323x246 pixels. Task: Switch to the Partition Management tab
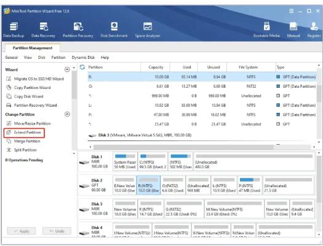click(33, 48)
